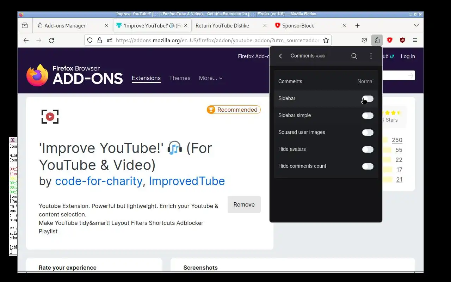Screen dimensions: 451x282
Task: Open the Firefox View tab overview icon
Action: tap(25, 25)
